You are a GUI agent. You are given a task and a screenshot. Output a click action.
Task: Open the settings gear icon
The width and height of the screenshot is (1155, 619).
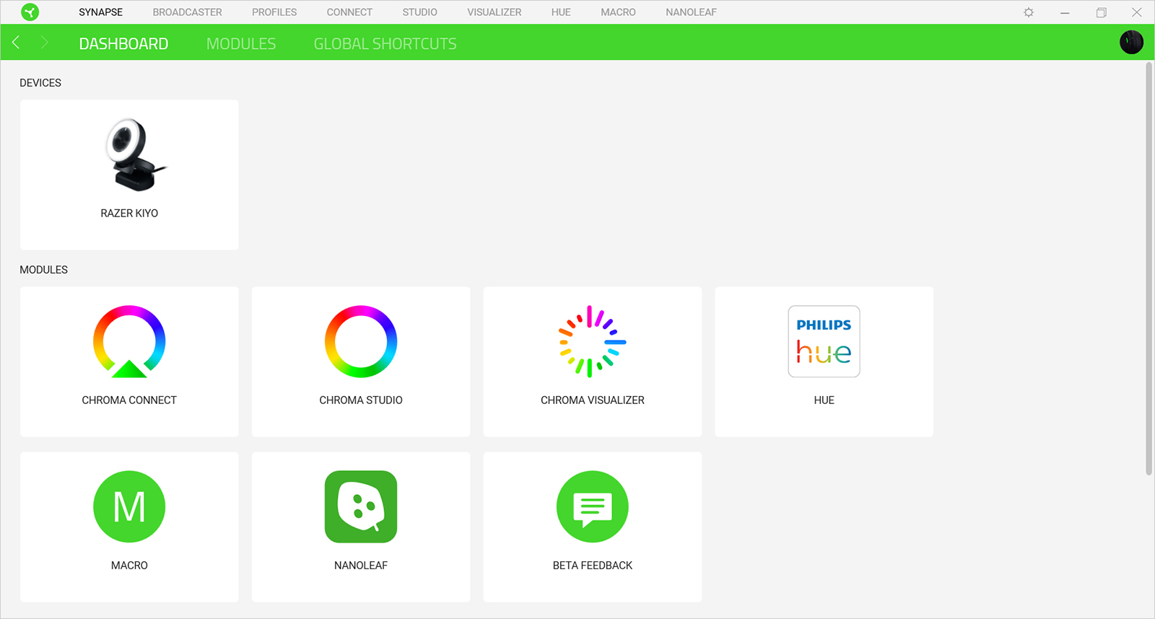click(x=1029, y=12)
